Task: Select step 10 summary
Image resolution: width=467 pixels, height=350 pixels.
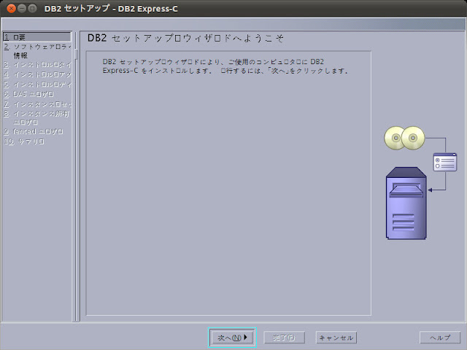Action: [x=24, y=141]
